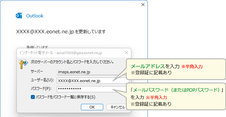Click the パスワード(P): label

41,89
